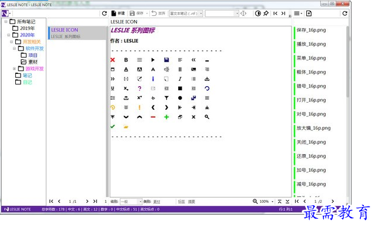Collapse the 2020年 folder
375x231 pixels.
click(9, 35)
